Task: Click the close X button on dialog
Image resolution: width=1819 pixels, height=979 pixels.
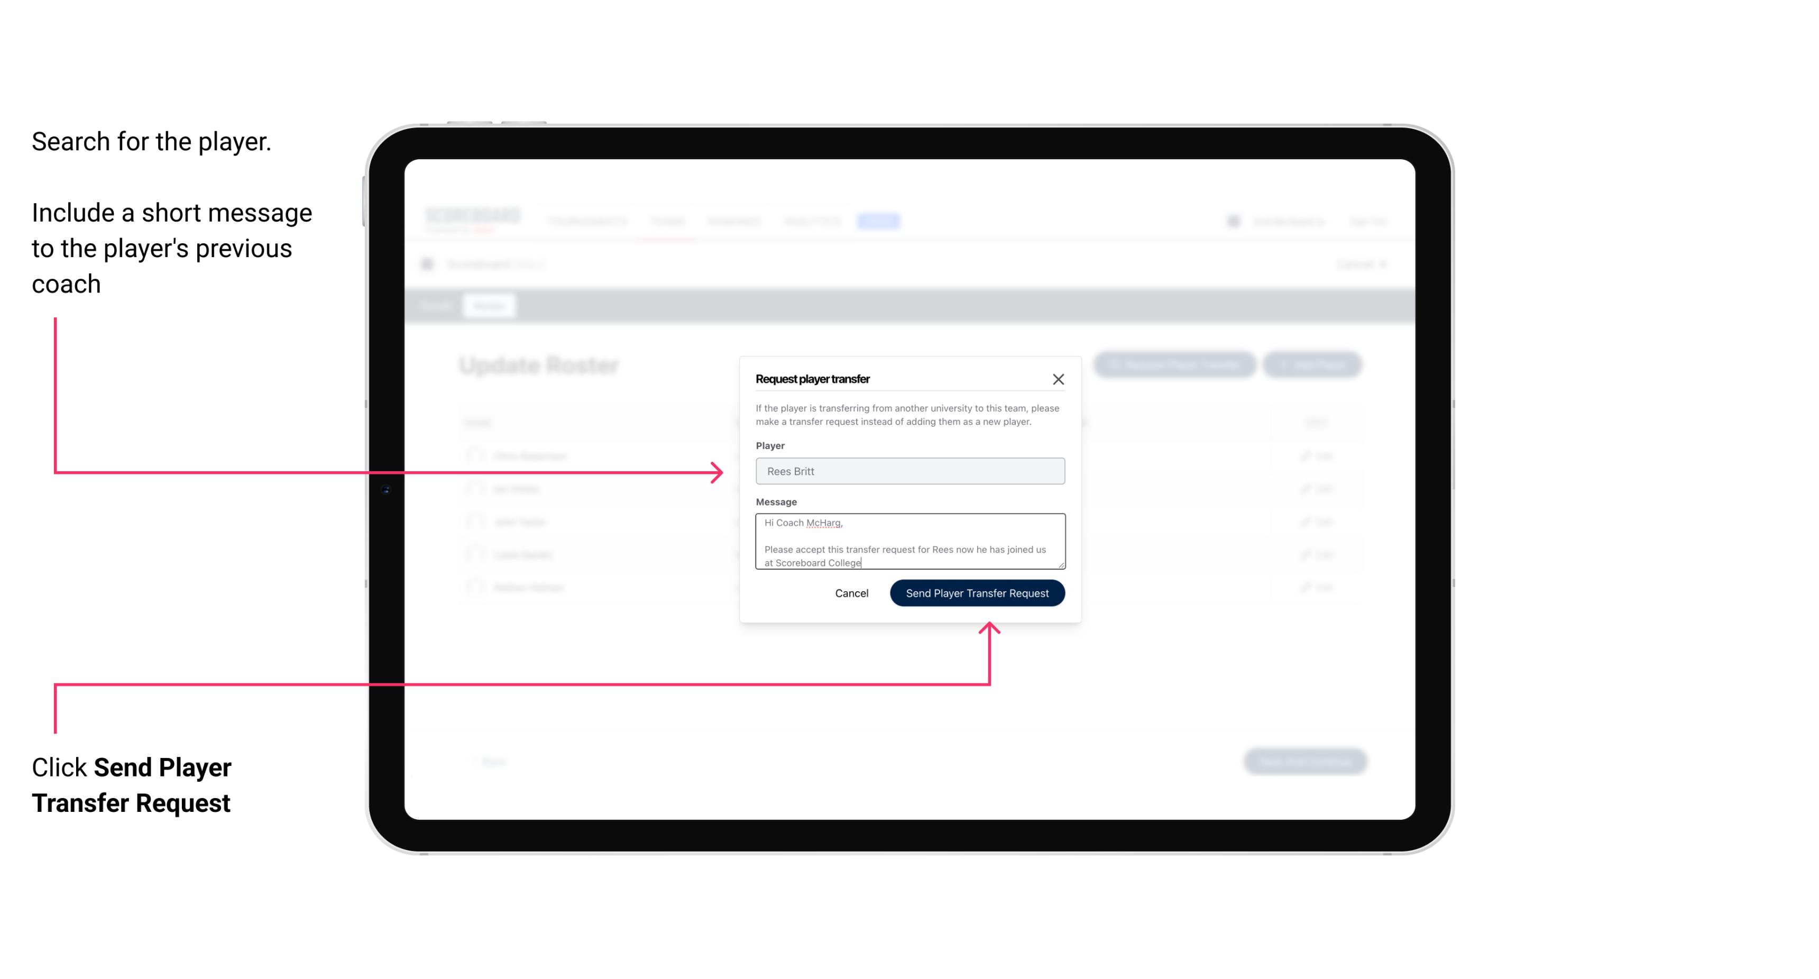Action: point(1059,379)
